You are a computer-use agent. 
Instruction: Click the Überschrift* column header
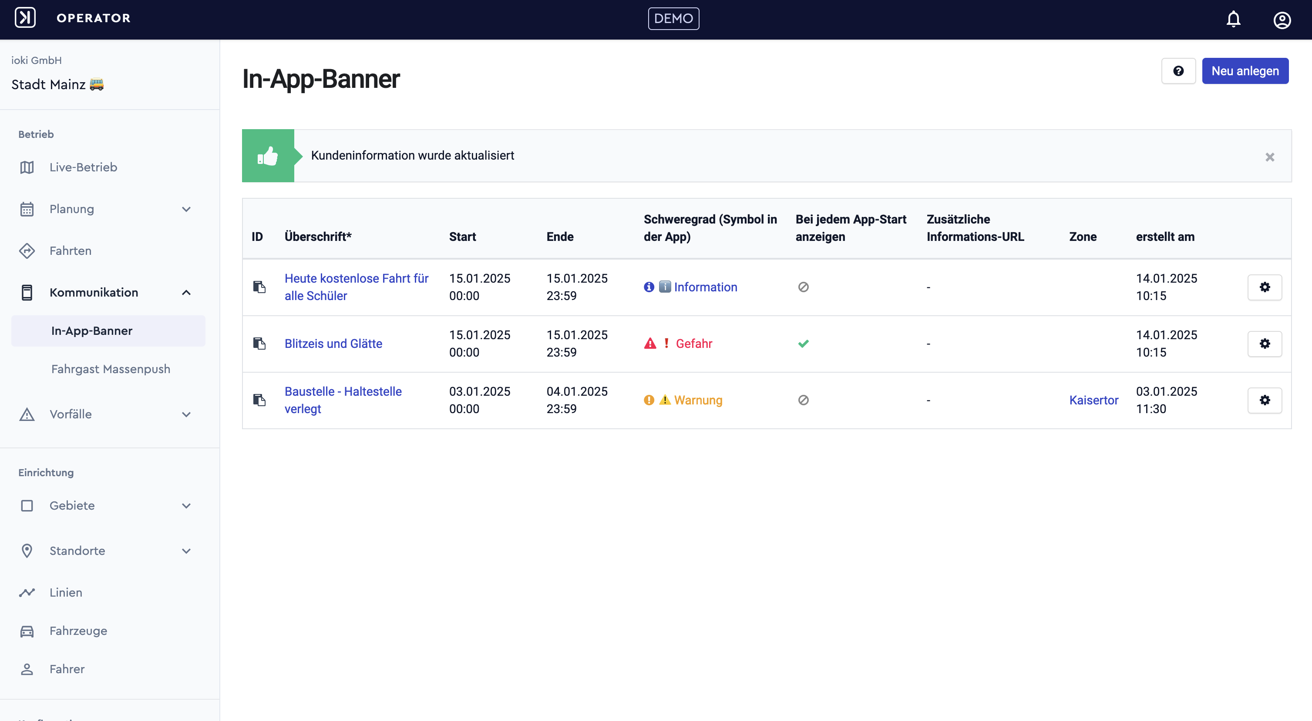(x=318, y=237)
